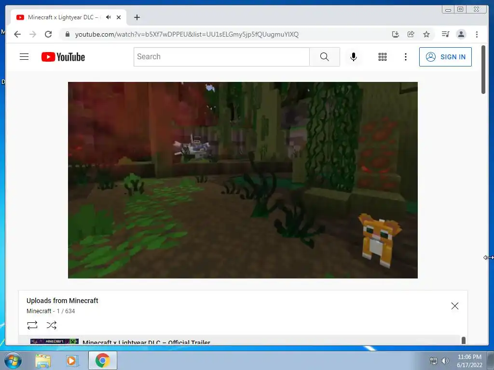
Task: Open Chrome profile avatar menu
Action: pyautogui.click(x=461, y=34)
